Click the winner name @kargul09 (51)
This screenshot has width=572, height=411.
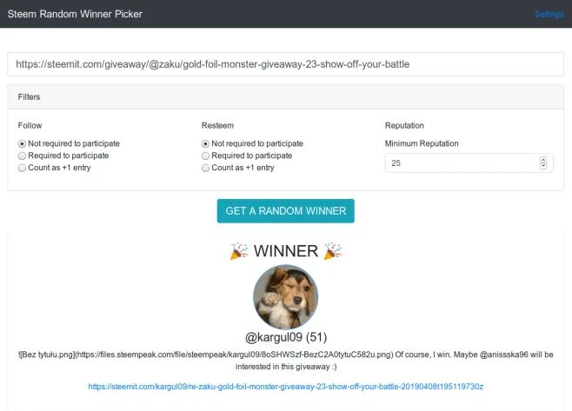286,336
